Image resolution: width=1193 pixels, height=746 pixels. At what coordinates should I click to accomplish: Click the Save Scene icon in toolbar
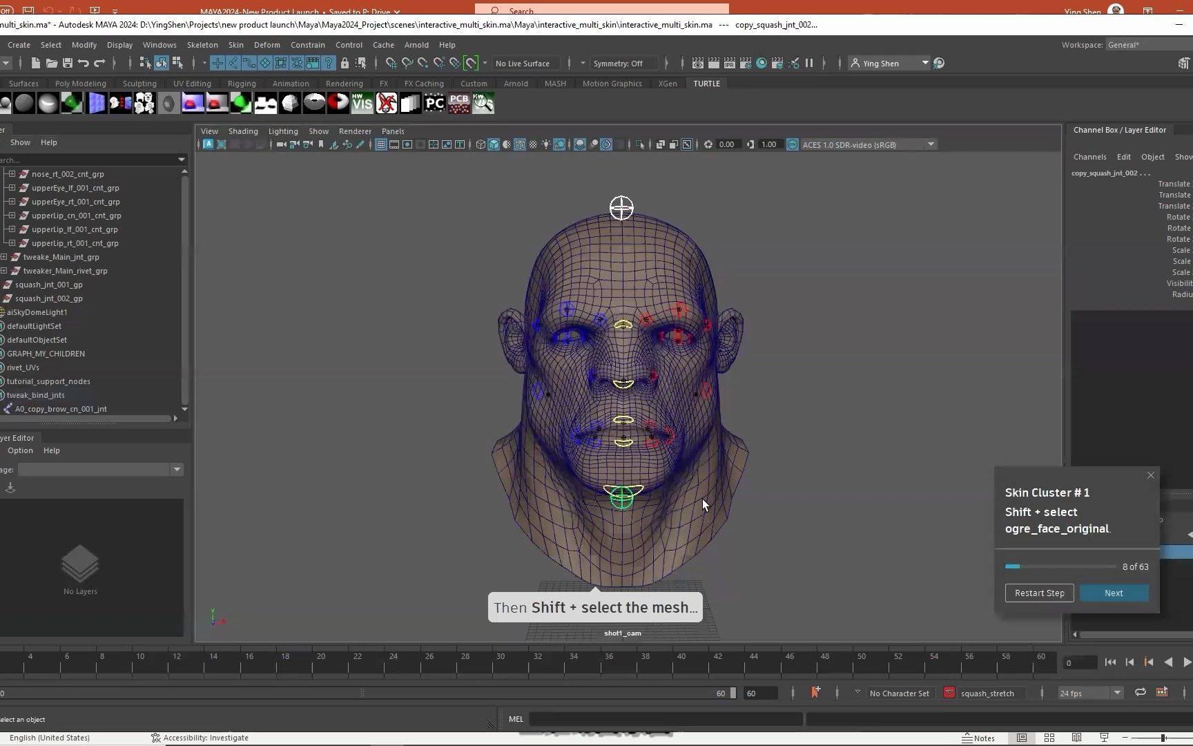[67, 63]
